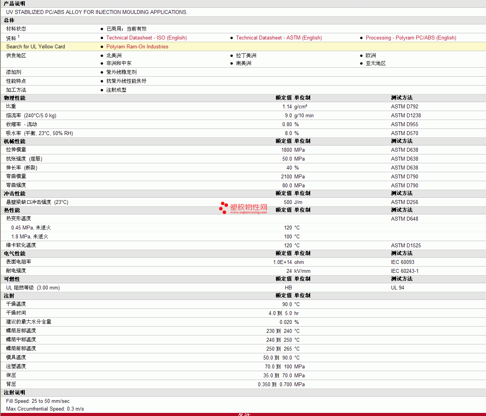Select the 物理性能 section header
The image size is (486, 416).
coord(14,98)
